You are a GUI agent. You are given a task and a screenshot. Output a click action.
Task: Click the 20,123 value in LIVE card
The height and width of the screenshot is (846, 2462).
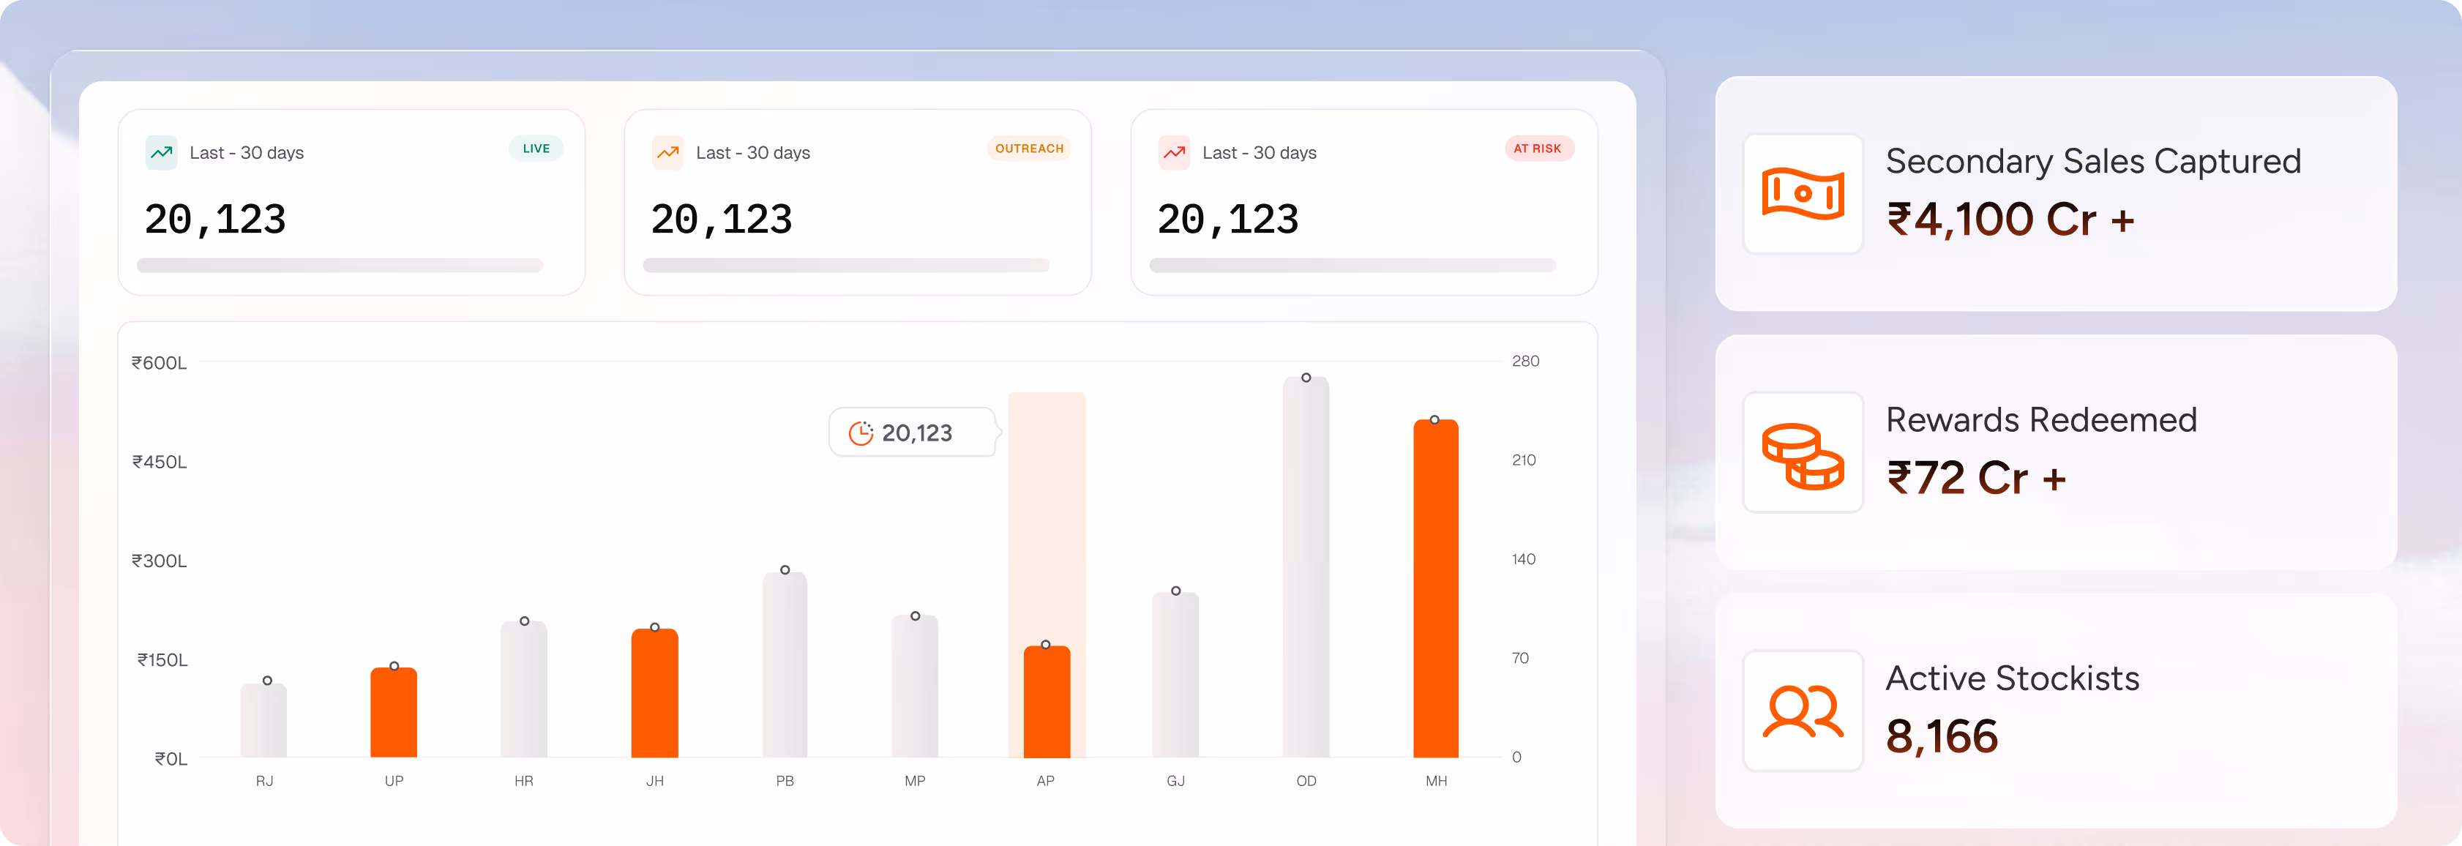coord(215,220)
